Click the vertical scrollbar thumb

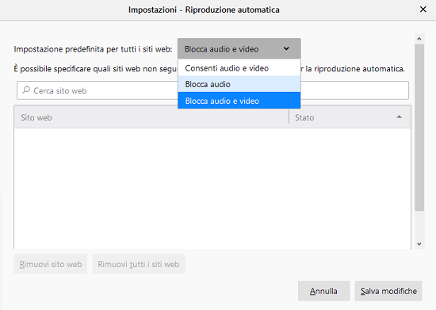pyautogui.click(x=419, y=128)
